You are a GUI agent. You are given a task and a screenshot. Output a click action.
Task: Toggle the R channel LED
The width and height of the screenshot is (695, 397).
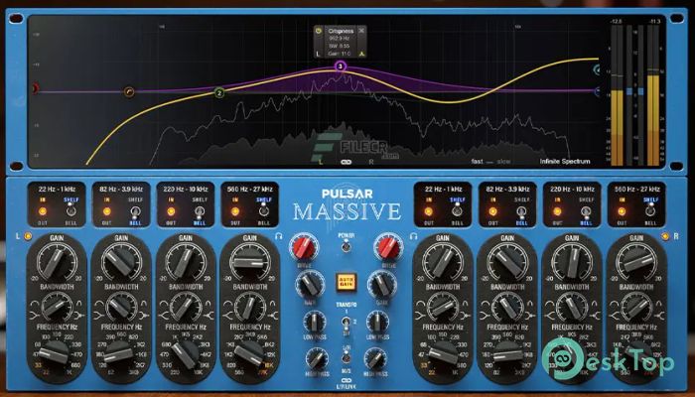coord(665,236)
